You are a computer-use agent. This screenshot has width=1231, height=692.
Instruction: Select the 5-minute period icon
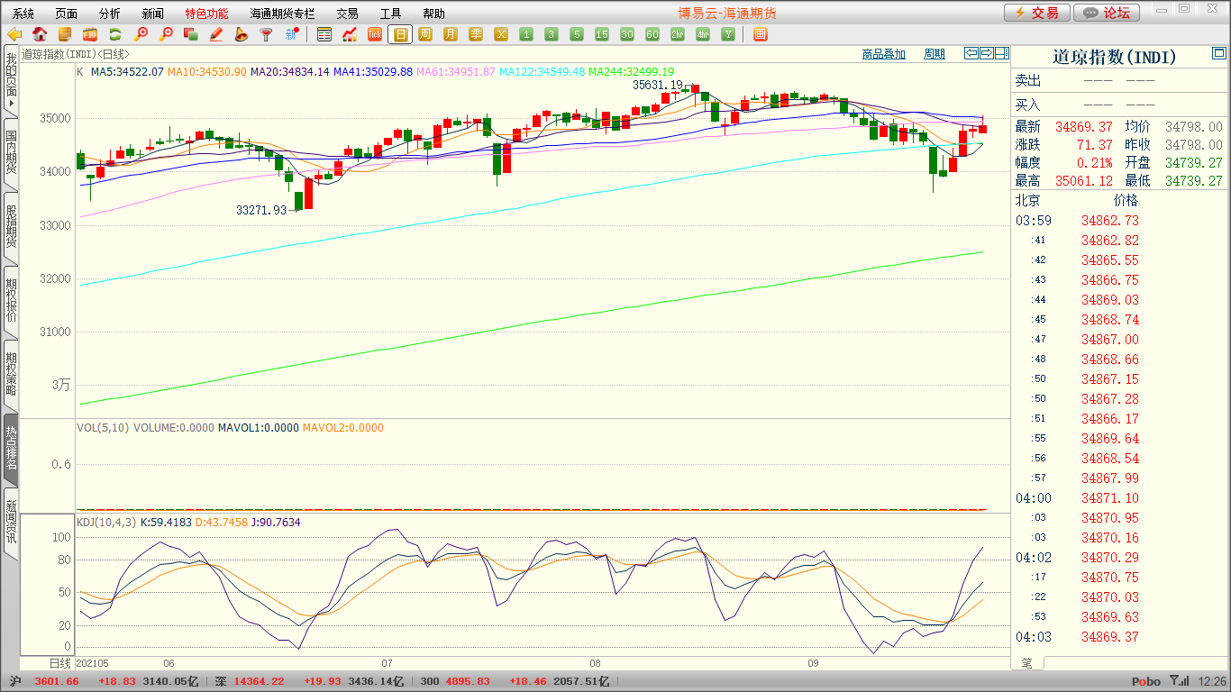pyautogui.click(x=577, y=34)
